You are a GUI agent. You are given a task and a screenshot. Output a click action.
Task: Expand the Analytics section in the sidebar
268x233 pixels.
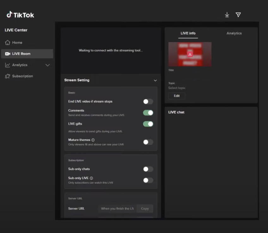point(48,65)
